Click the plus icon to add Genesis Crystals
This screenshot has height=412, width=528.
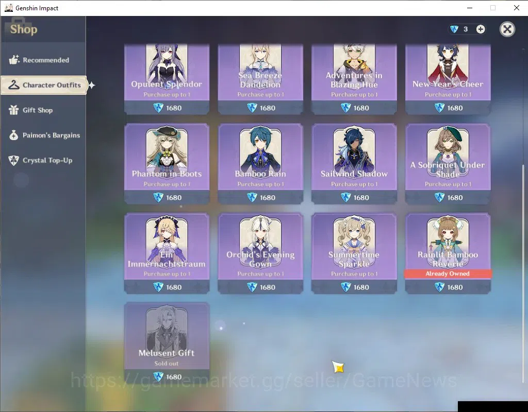coord(481,29)
